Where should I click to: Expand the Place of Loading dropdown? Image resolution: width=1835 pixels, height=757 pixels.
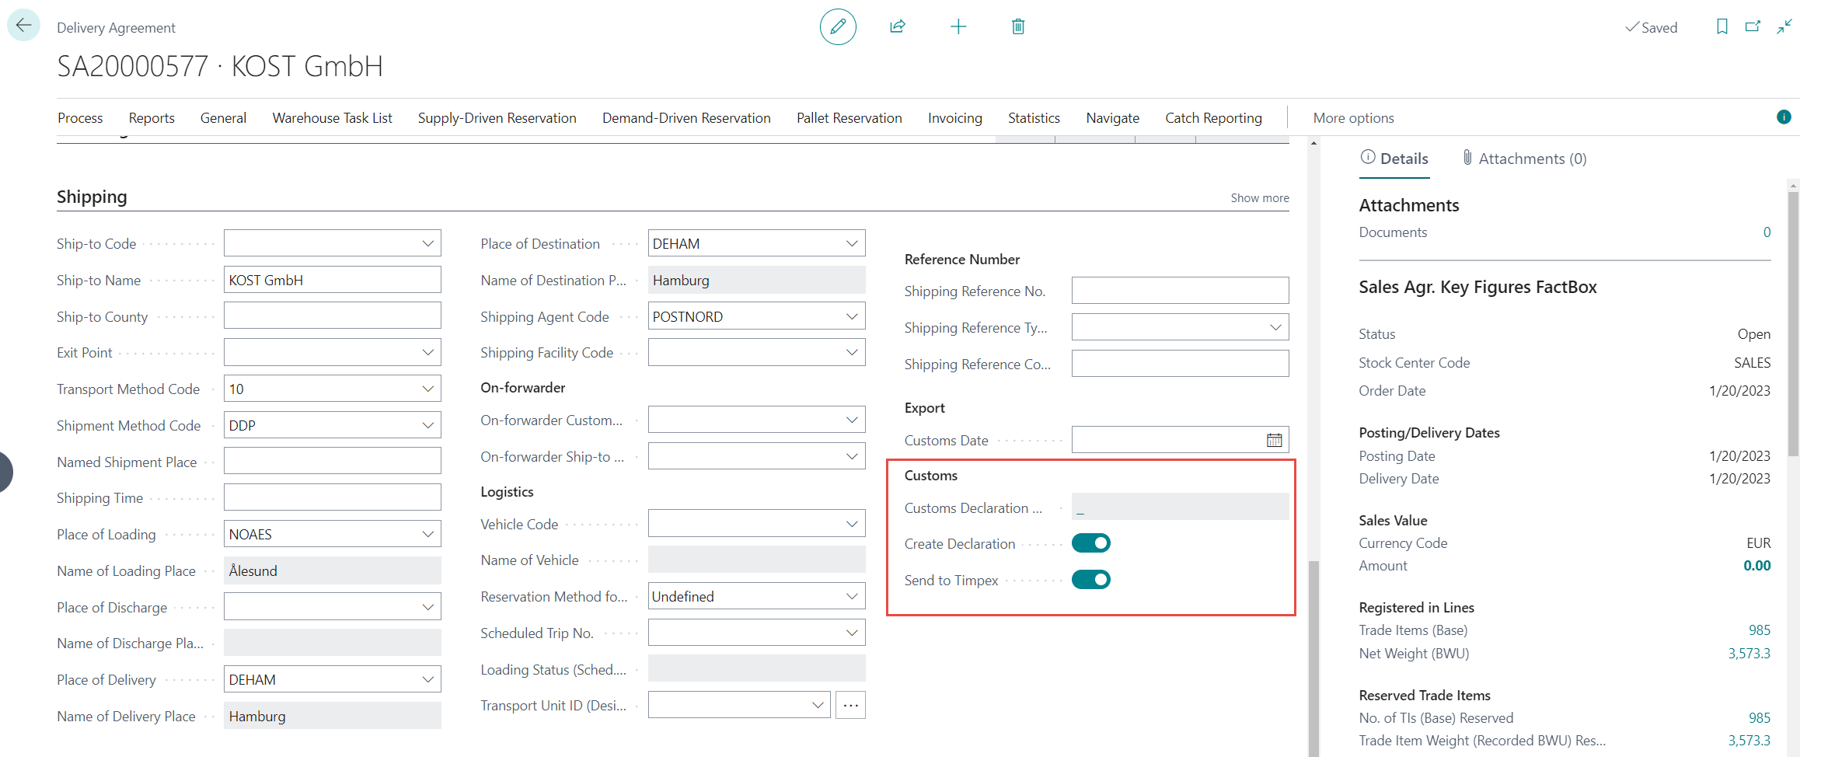[x=427, y=535]
